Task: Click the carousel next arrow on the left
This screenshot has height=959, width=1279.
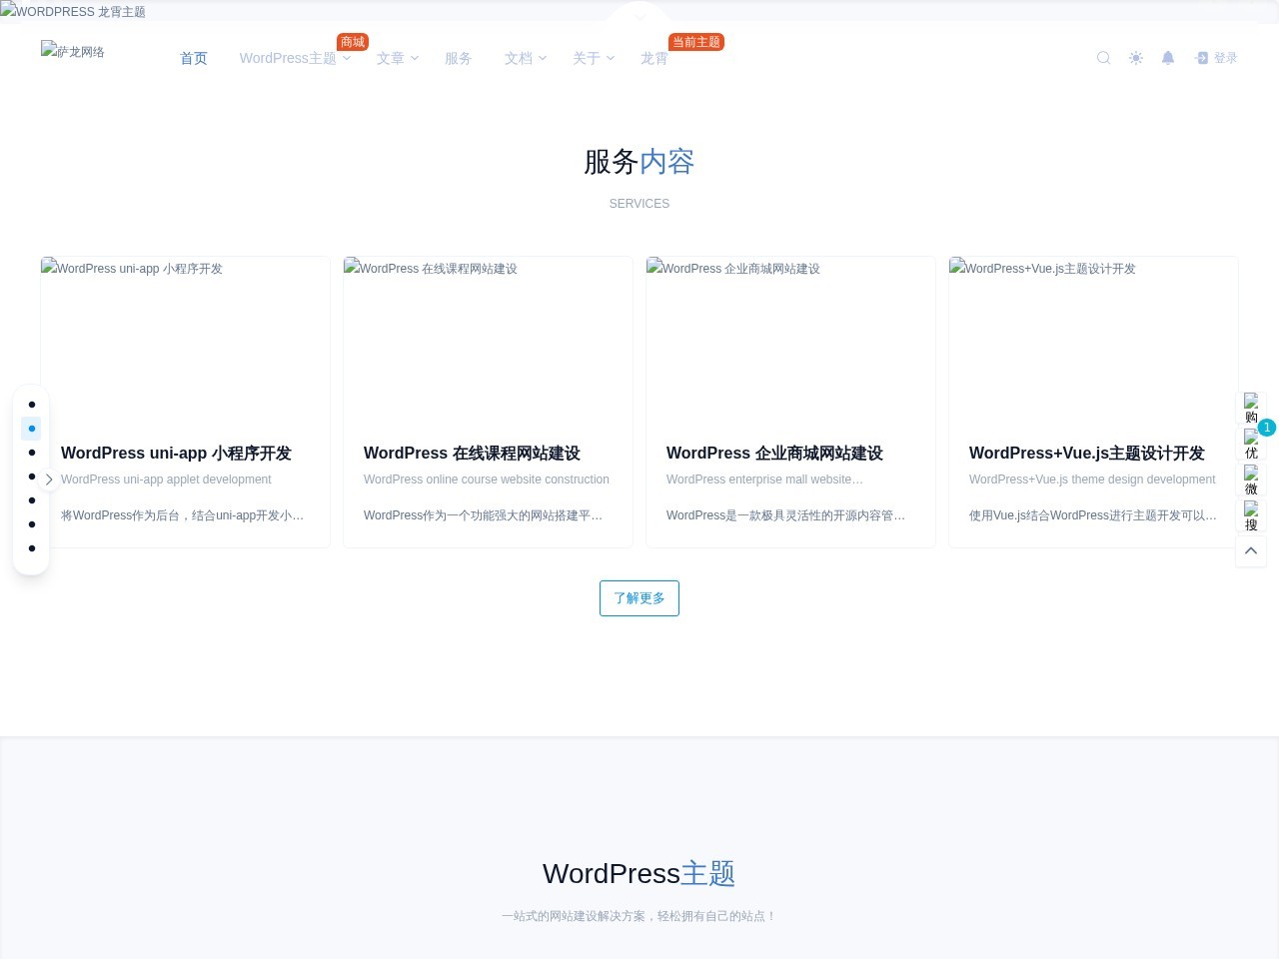Action: pyautogui.click(x=48, y=479)
